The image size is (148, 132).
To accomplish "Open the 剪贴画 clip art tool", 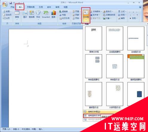I will click(32, 14).
